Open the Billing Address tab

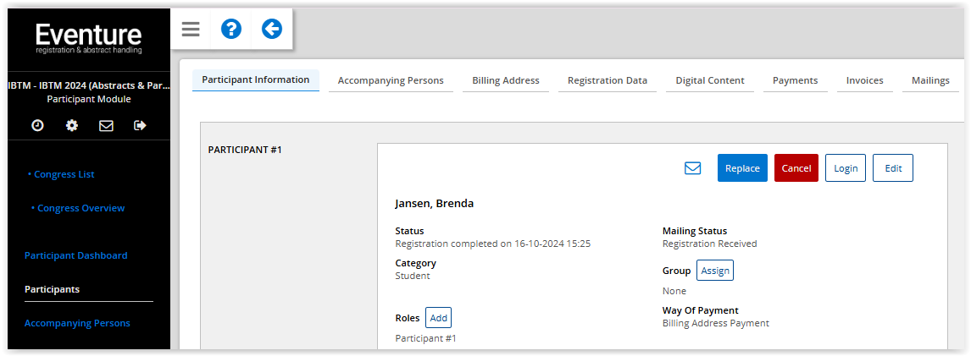[x=505, y=80]
